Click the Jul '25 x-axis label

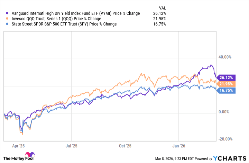71,146
